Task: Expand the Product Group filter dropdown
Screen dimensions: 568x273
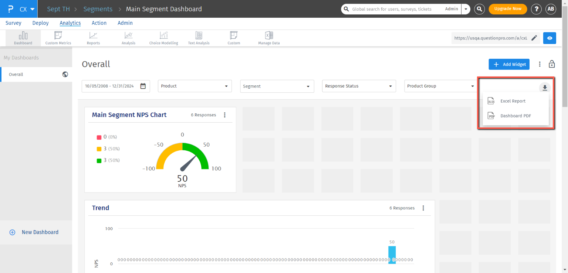Action: (441, 86)
